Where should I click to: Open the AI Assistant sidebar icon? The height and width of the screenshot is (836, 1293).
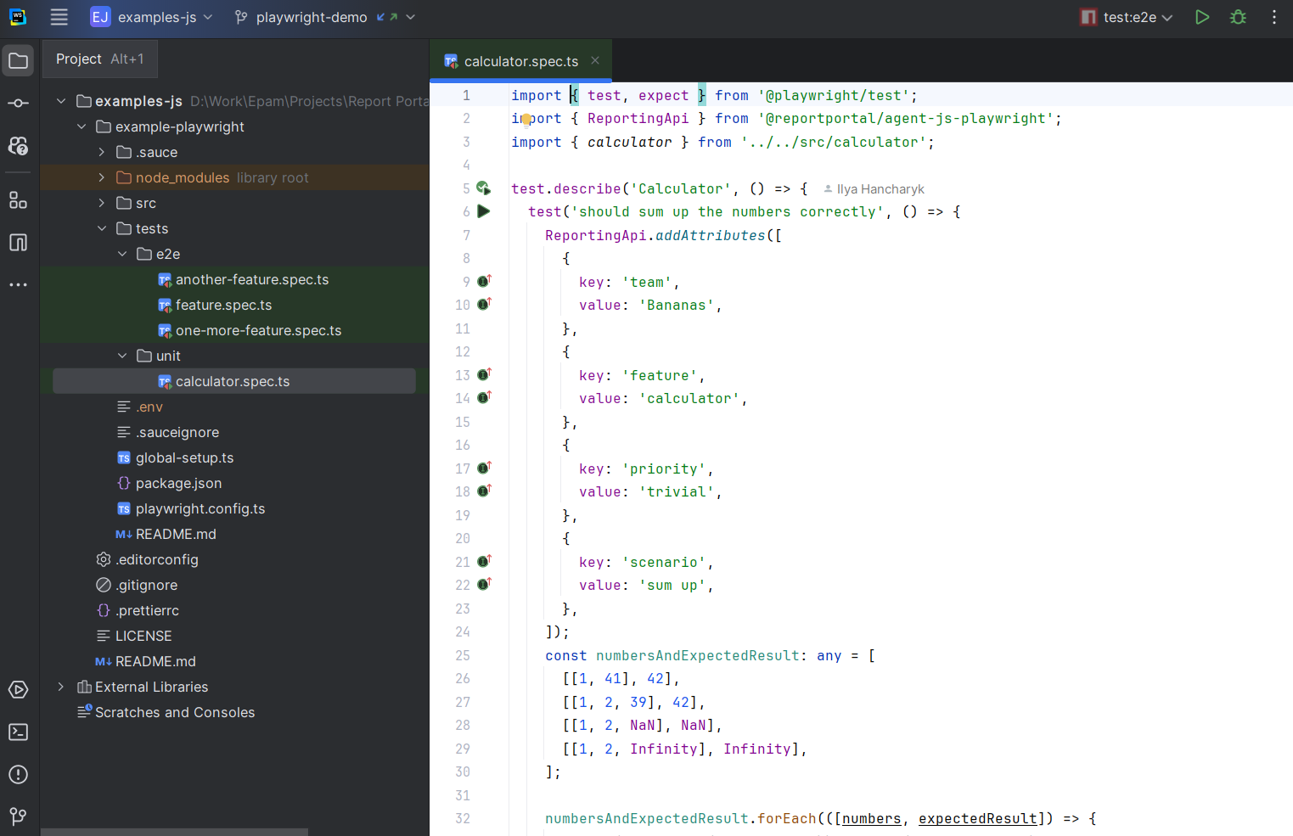pos(18,146)
